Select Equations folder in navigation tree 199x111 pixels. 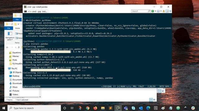[x=15, y=52]
